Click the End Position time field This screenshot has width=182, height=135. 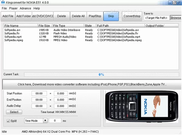click(x=39, y=100)
